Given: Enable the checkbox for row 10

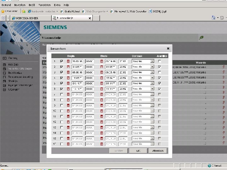Looking at the screenshot, I should [61, 111].
